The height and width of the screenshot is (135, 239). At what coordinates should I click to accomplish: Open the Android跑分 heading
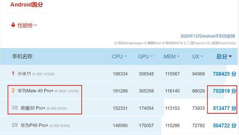[27, 4]
